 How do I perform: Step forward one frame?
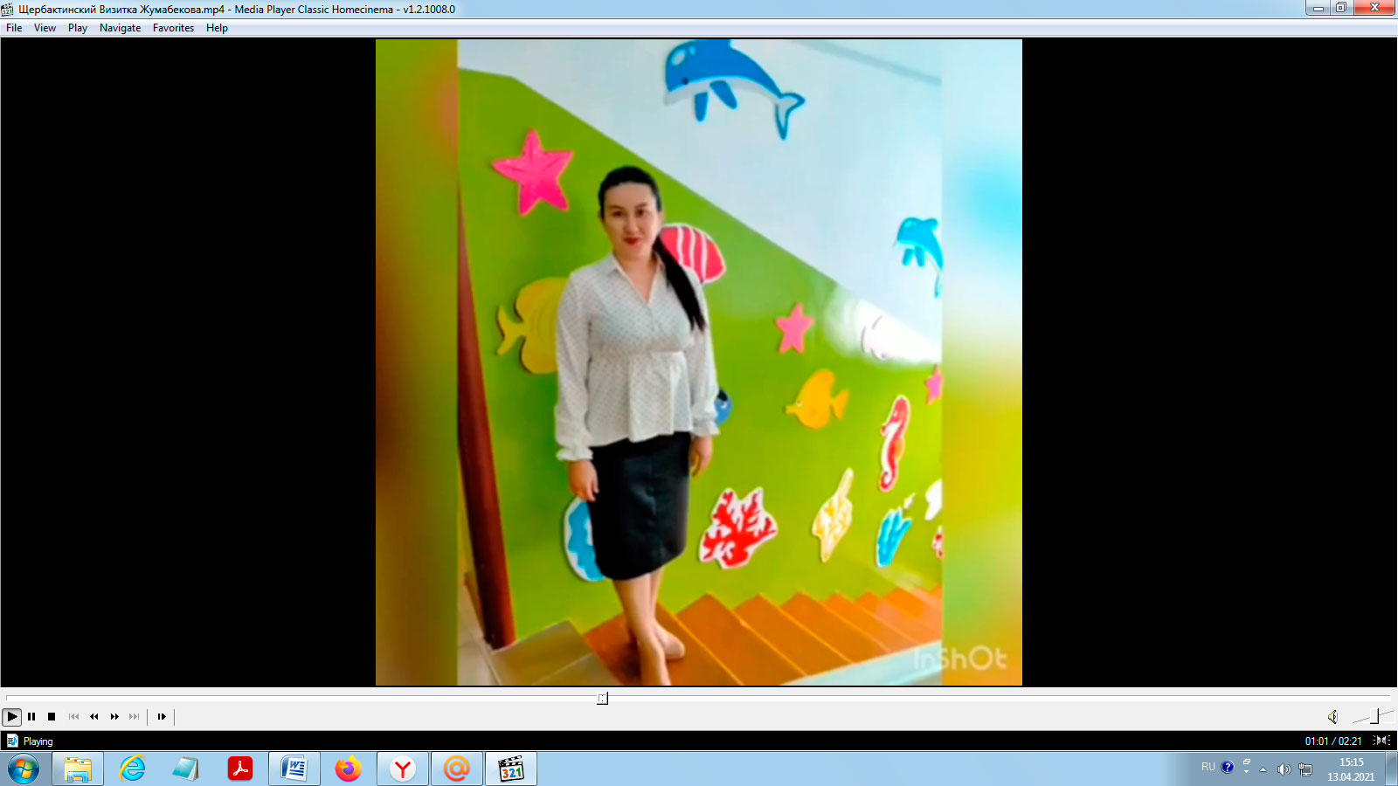162,717
